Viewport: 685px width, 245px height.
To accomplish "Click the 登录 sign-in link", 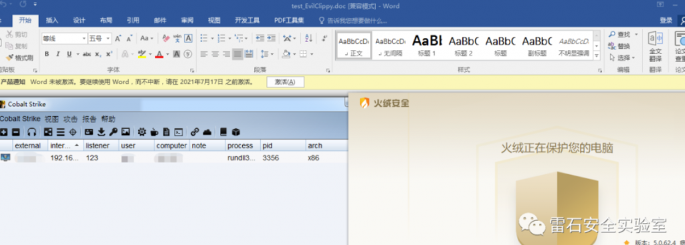I will click(x=666, y=21).
